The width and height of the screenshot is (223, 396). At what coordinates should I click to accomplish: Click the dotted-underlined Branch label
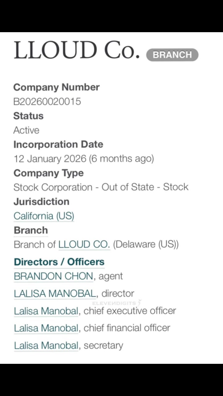[x=31, y=230]
